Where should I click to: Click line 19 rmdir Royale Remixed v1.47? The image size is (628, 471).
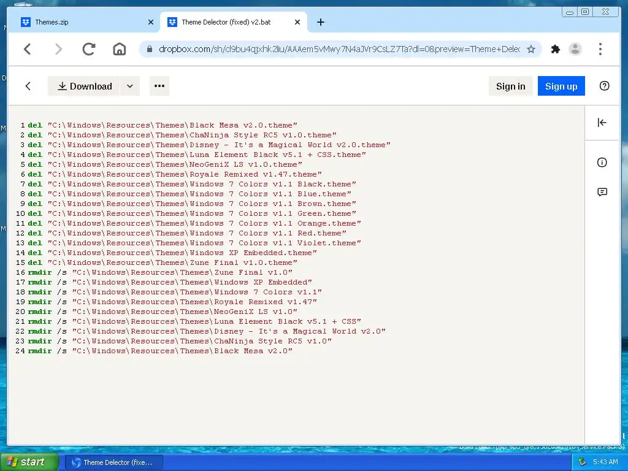(172, 302)
